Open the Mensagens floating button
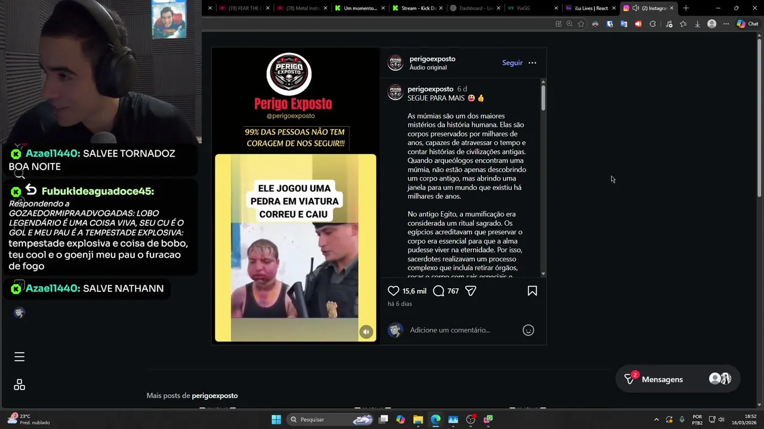This screenshot has width=764, height=429. (x=678, y=379)
